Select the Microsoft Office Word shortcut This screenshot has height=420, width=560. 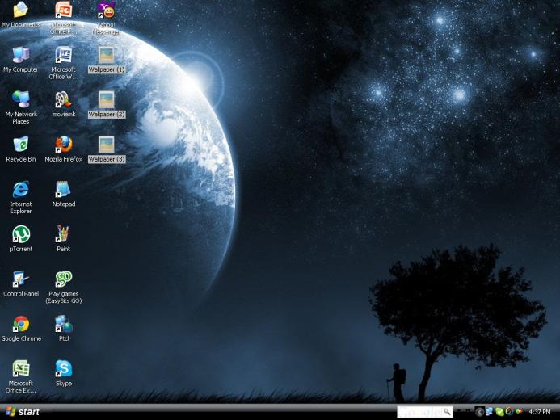coord(64,63)
